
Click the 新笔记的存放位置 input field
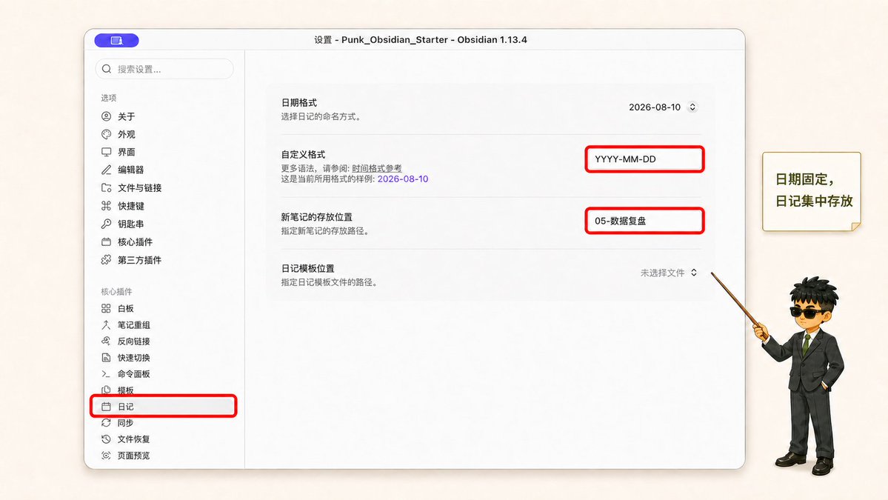click(x=644, y=221)
